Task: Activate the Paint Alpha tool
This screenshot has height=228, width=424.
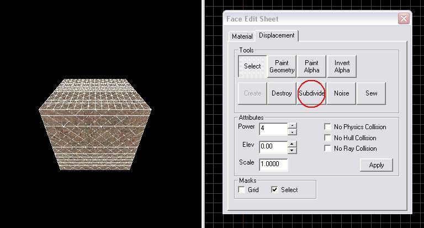Action: pyautogui.click(x=311, y=66)
